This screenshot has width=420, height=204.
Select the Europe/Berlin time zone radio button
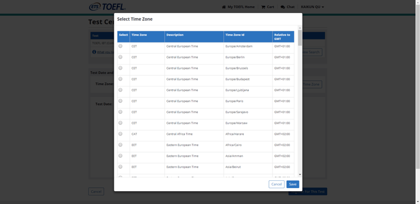click(121, 57)
